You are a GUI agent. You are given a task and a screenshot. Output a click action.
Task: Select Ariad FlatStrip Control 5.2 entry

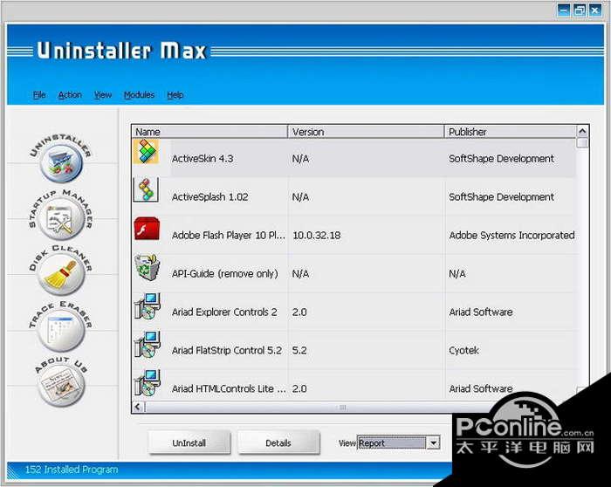click(354, 350)
